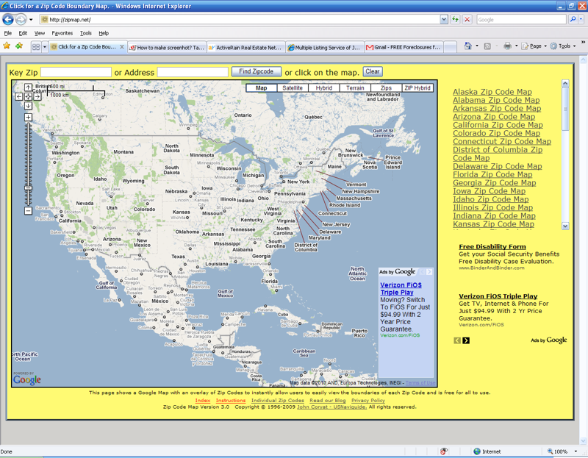588x458 pixels.
Task: Switch map to Terrain view
Action: (x=355, y=87)
